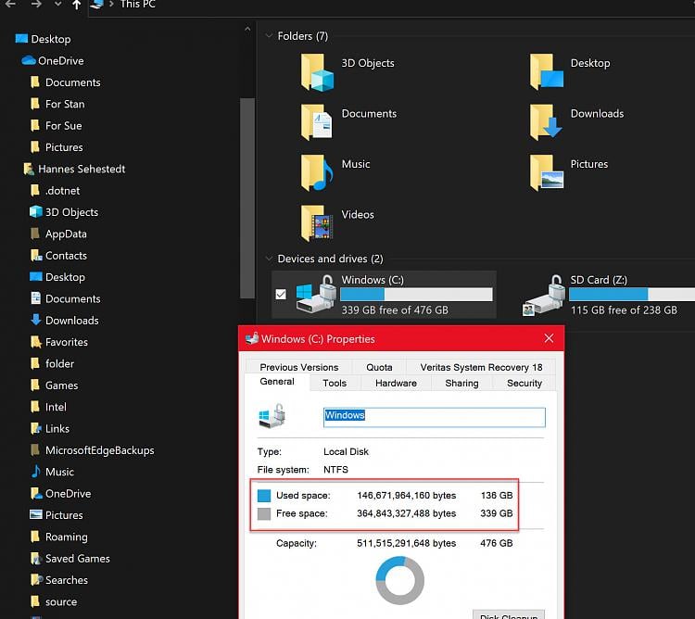This screenshot has width=695, height=619.
Task: Click the disk usage donut chart
Action: pos(399,580)
